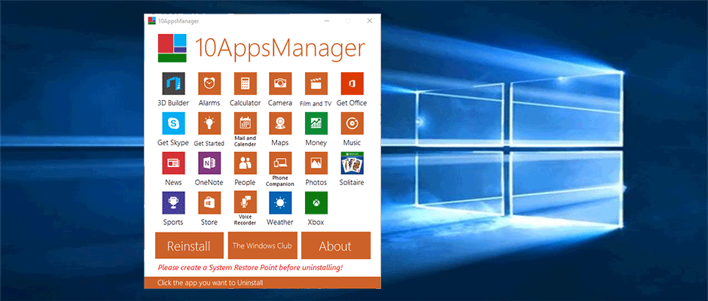
Task: Choose the Voice Recorder icon
Action: pos(246,202)
